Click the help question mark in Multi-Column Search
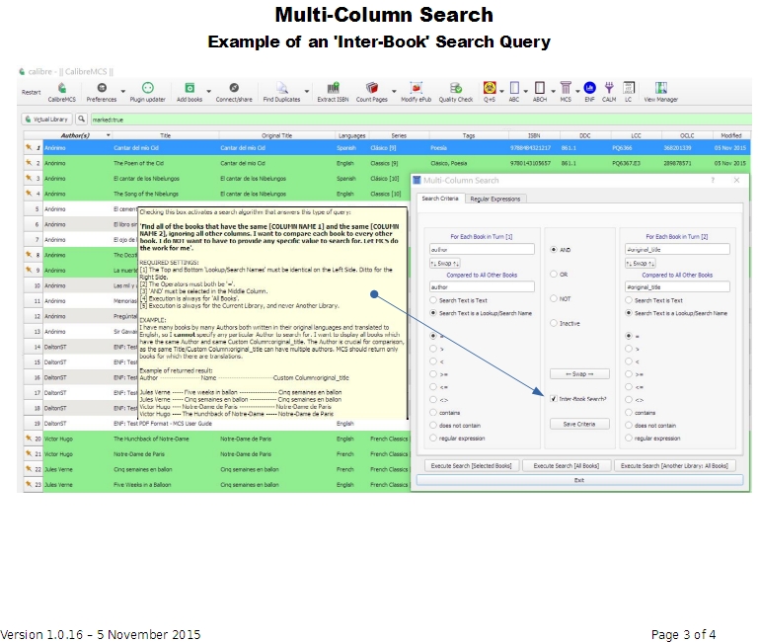The height and width of the screenshot is (642, 759). [x=713, y=180]
